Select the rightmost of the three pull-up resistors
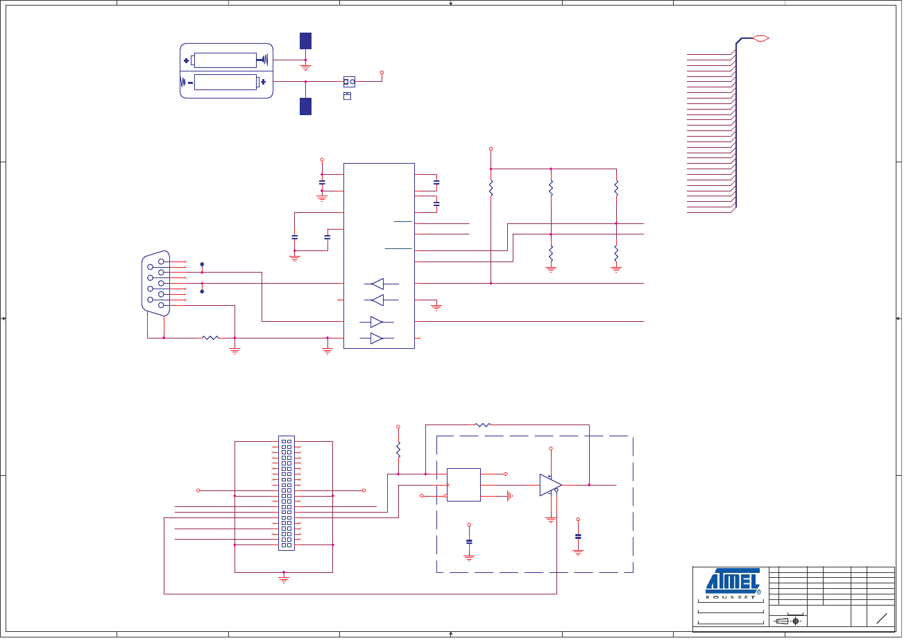Image resolution: width=911 pixels, height=643 pixels. coord(616,188)
